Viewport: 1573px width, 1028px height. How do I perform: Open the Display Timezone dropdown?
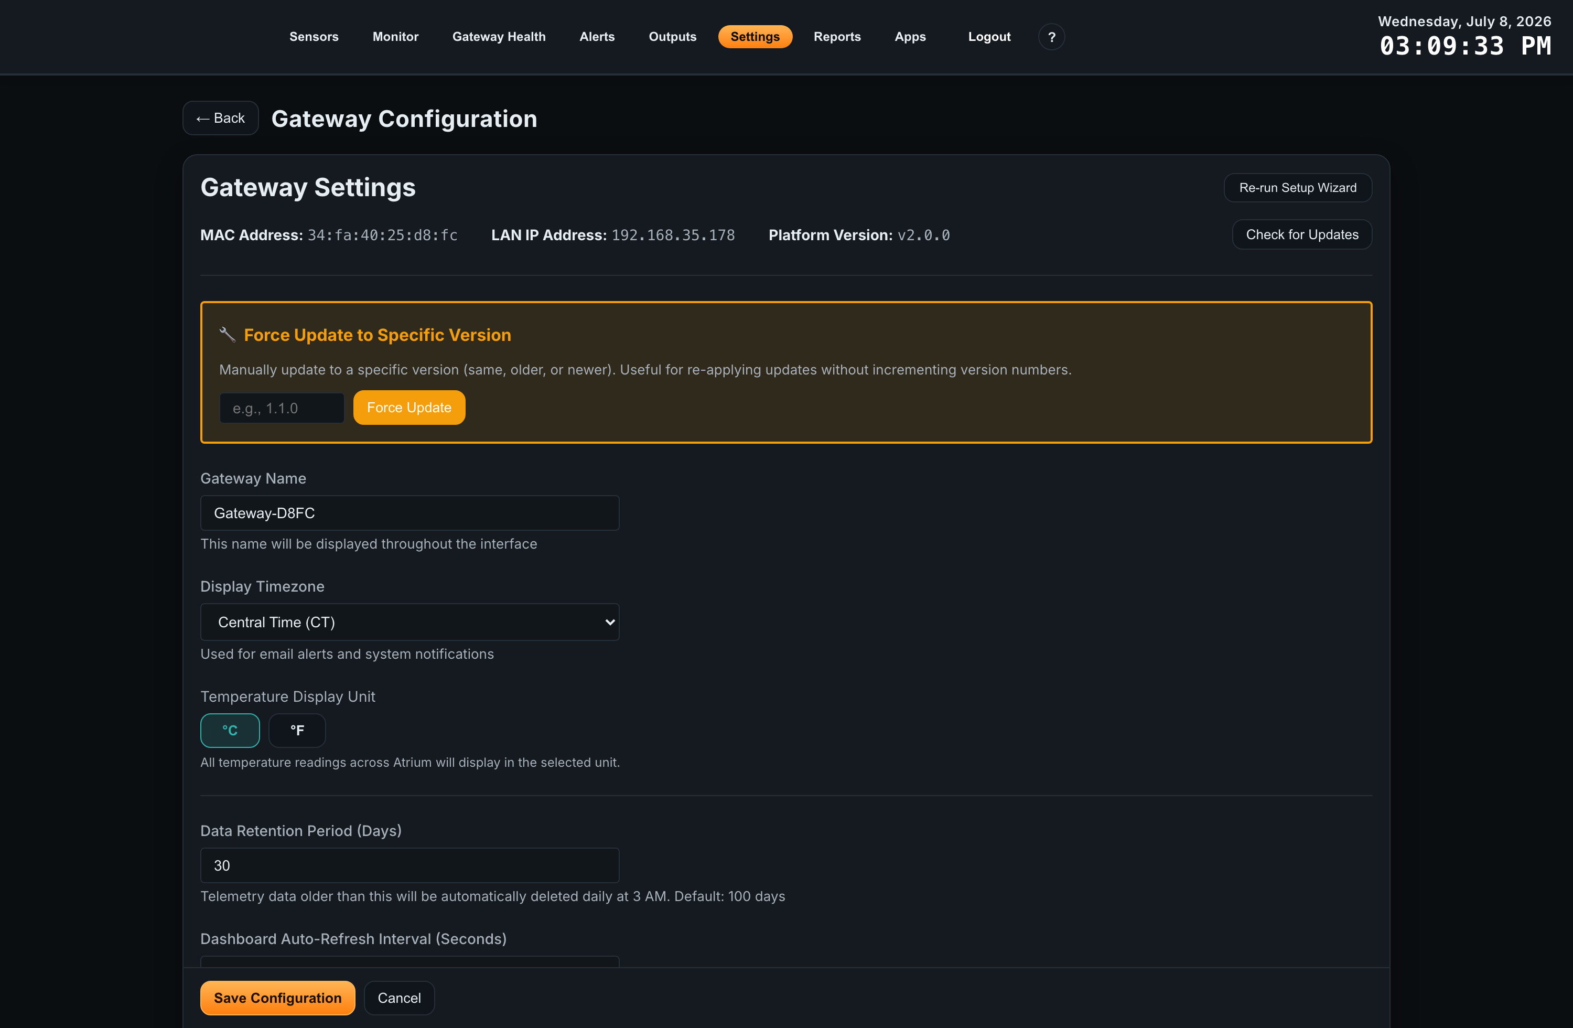click(x=410, y=622)
